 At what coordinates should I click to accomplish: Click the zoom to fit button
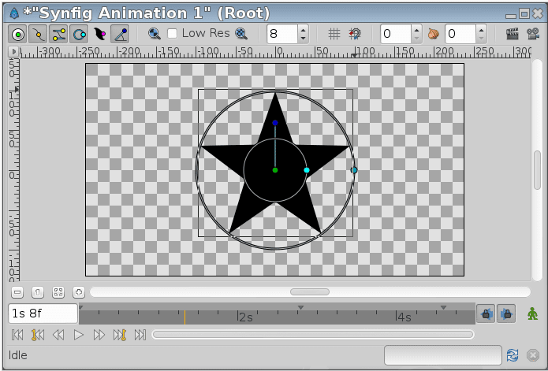(58, 292)
